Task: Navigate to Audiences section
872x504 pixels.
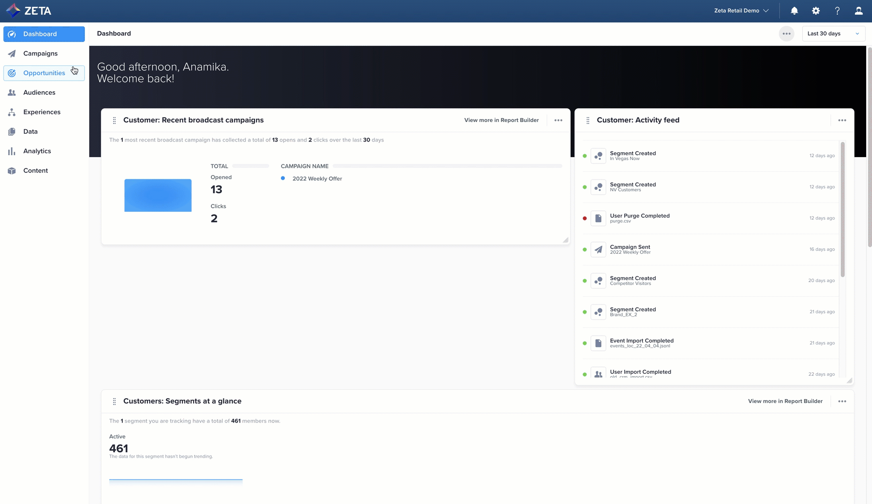Action: (44, 93)
